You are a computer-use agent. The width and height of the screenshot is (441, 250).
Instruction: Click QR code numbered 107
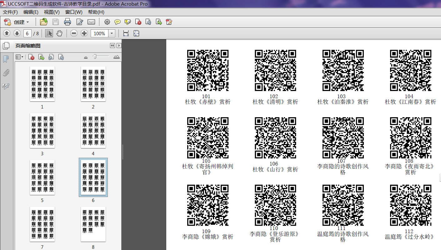343,138
